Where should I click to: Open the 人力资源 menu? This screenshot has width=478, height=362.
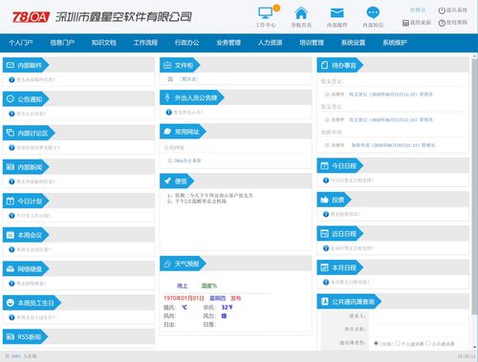click(270, 43)
